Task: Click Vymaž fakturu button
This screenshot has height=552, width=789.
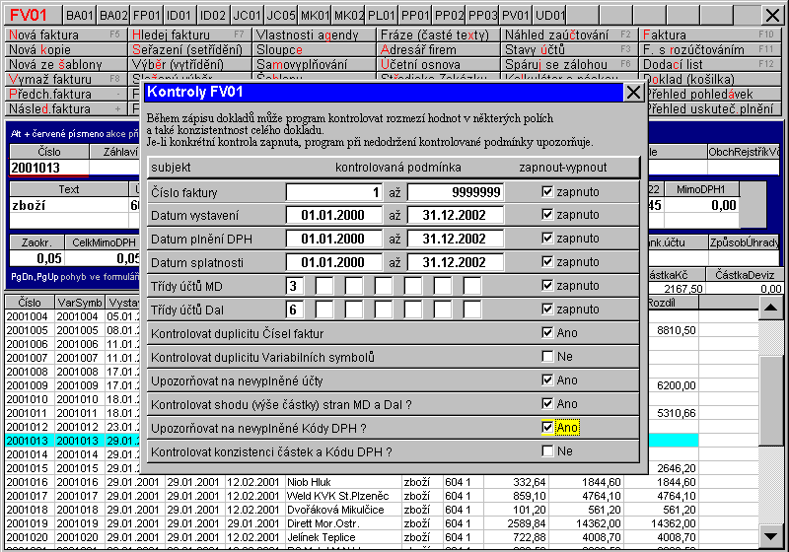Action: click(x=66, y=79)
